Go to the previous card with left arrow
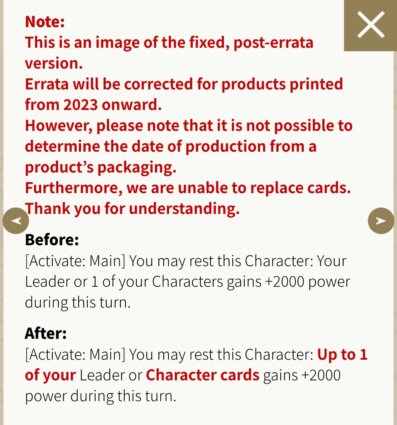This screenshot has width=397, height=425. point(16,221)
